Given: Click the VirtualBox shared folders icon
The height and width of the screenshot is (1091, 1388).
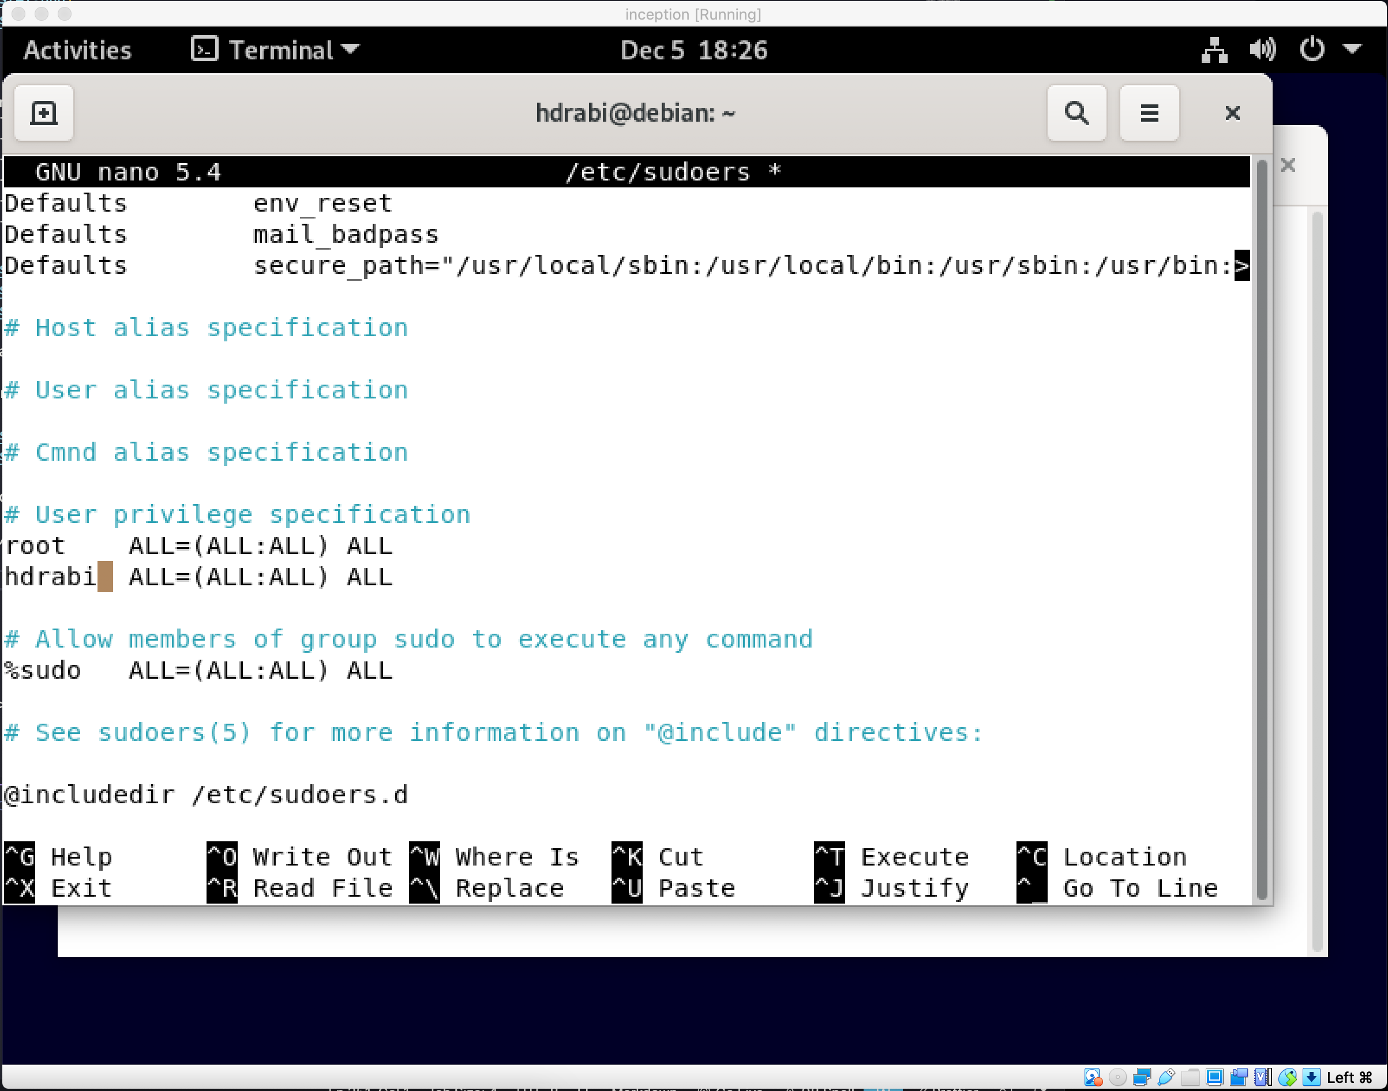Looking at the screenshot, I should (x=1191, y=1078).
